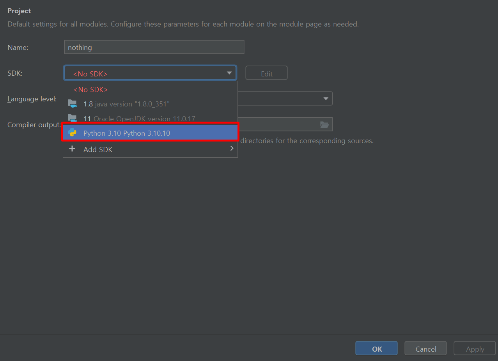Click the Cancel button
This screenshot has height=361, width=498.
[x=426, y=349]
